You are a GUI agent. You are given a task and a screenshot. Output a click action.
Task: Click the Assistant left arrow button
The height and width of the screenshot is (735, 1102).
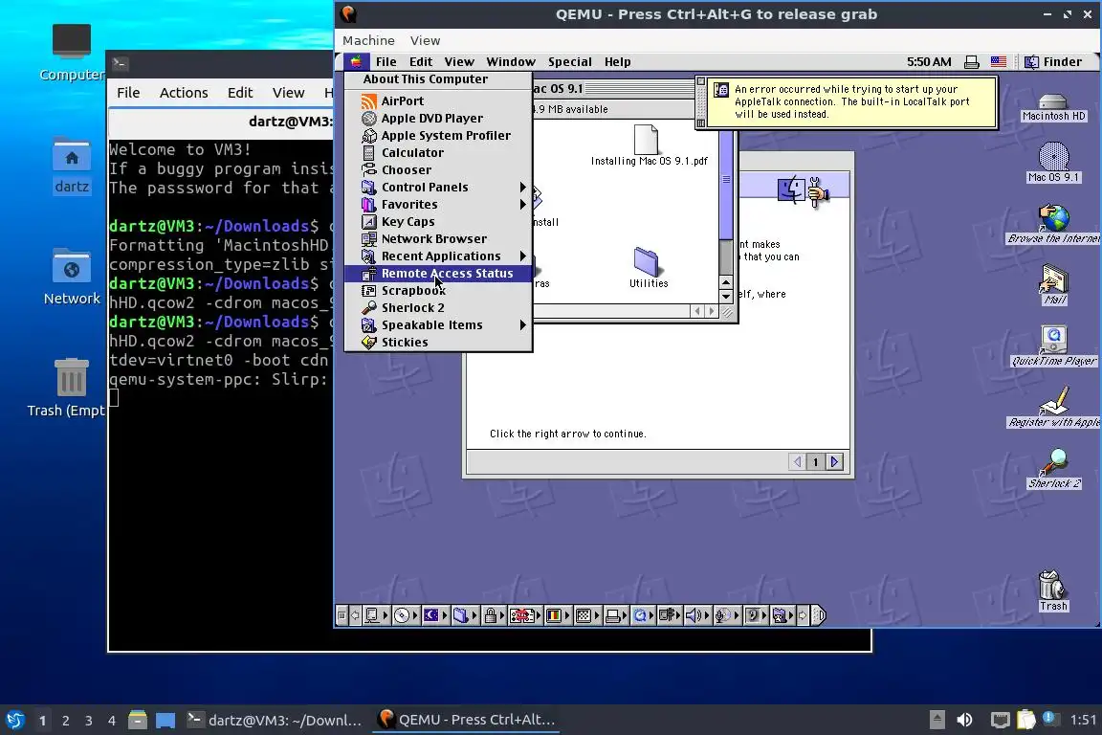tap(797, 462)
